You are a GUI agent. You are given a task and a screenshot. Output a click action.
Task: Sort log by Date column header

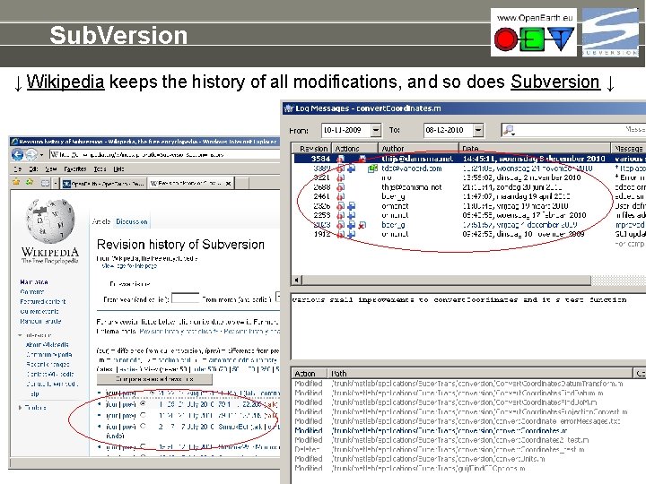pyautogui.click(x=535, y=148)
